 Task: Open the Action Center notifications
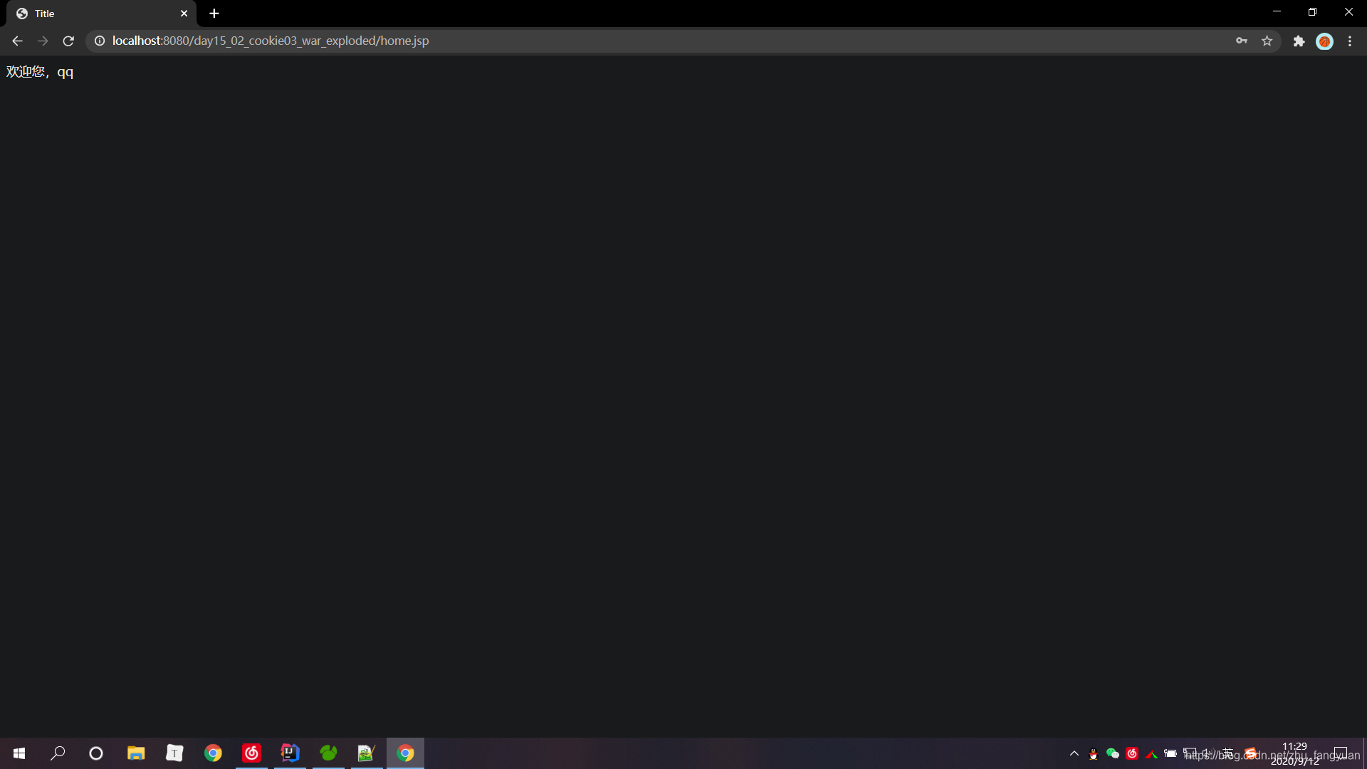click(x=1341, y=753)
